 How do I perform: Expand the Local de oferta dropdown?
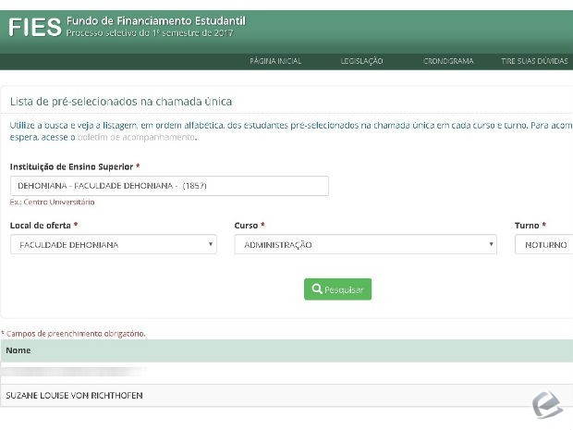tap(114, 245)
